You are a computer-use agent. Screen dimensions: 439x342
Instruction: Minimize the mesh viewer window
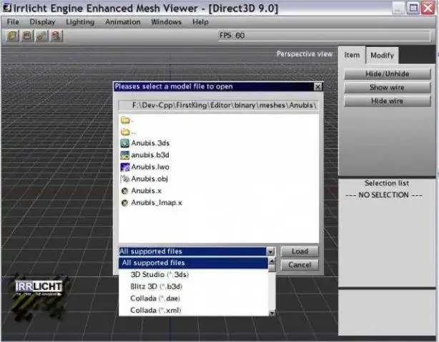(x=398, y=8)
